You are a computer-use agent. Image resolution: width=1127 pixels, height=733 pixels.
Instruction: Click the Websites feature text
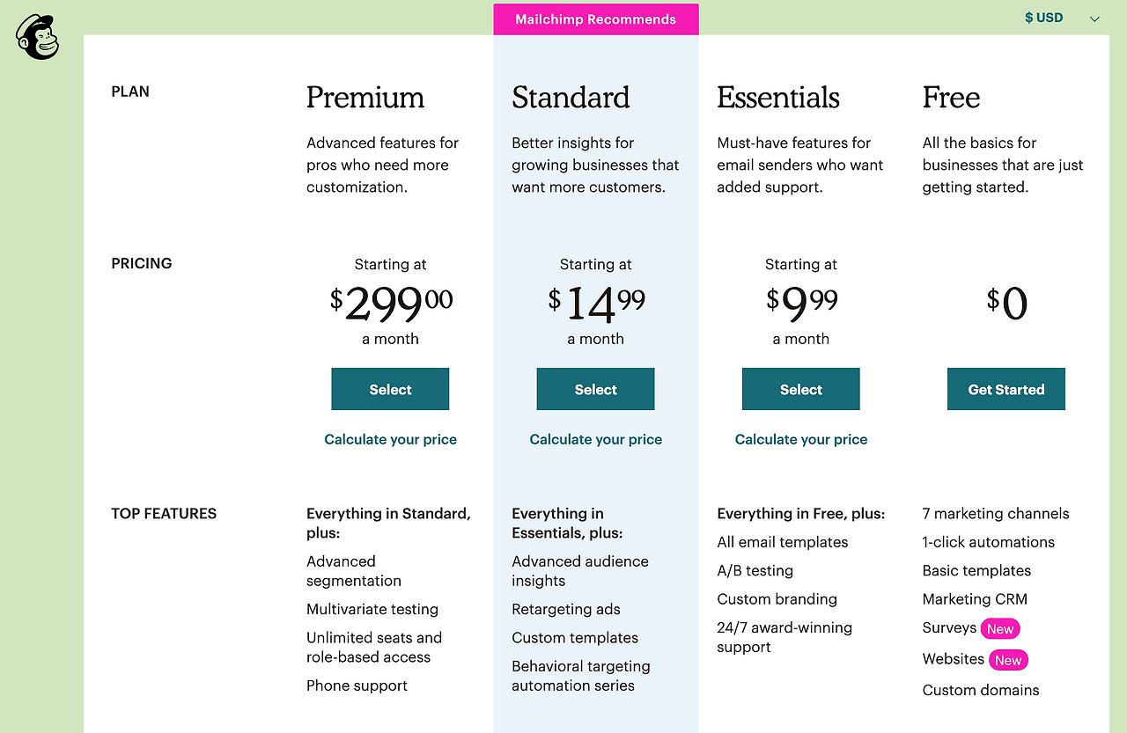pyautogui.click(x=953, y=659)
